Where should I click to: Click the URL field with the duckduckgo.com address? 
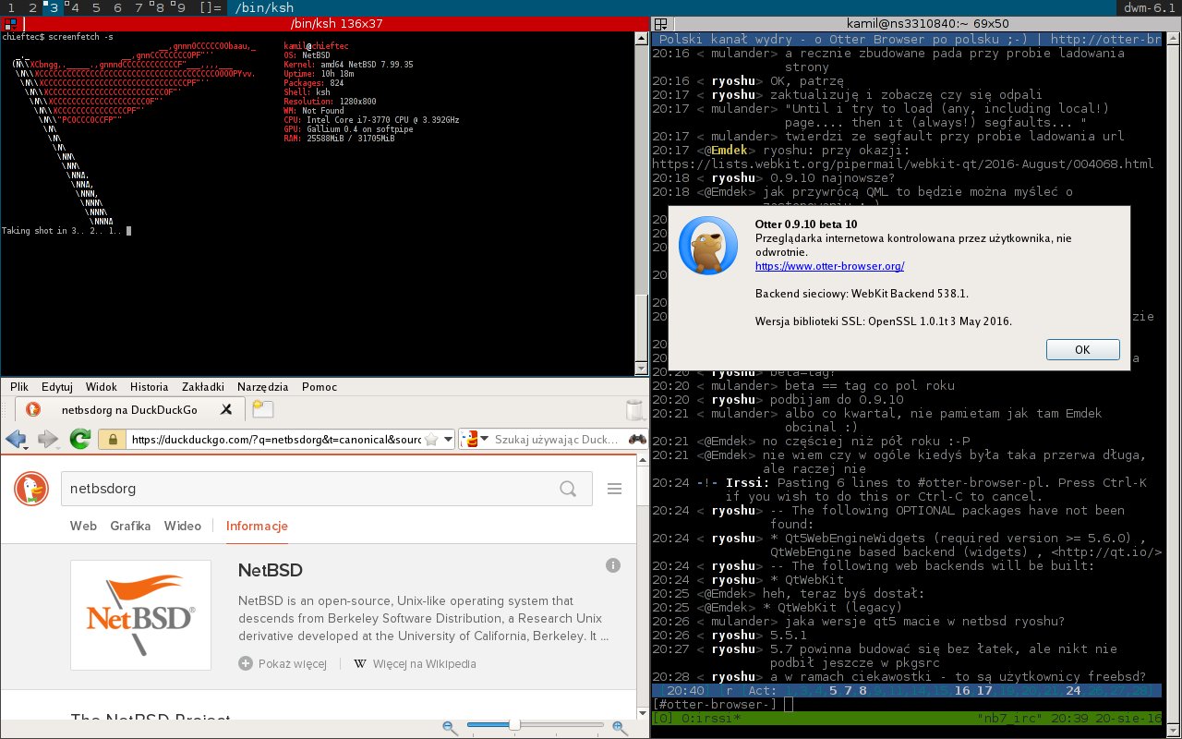[275, 440]
